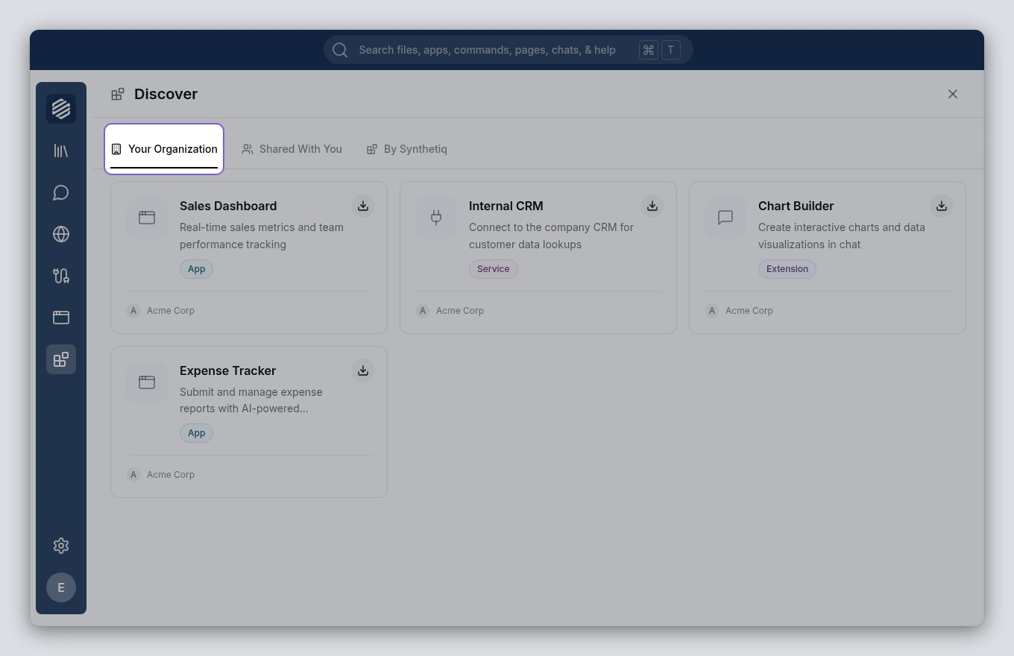Viewport: 1014px width, 656px height.
Task: Close the Discover panel
Action: (953, 94)
